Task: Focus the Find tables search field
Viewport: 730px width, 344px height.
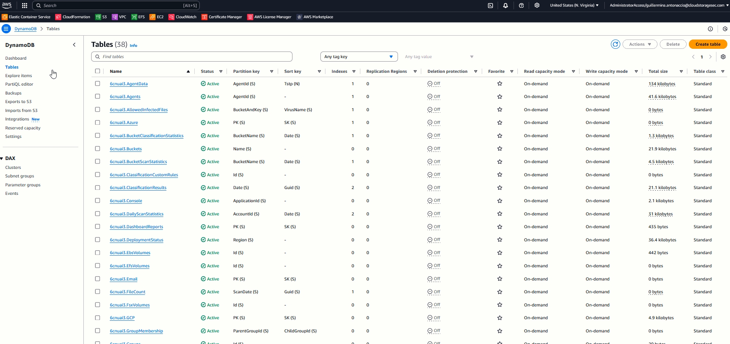Action: pyautogui.click(x=192, y=57)
